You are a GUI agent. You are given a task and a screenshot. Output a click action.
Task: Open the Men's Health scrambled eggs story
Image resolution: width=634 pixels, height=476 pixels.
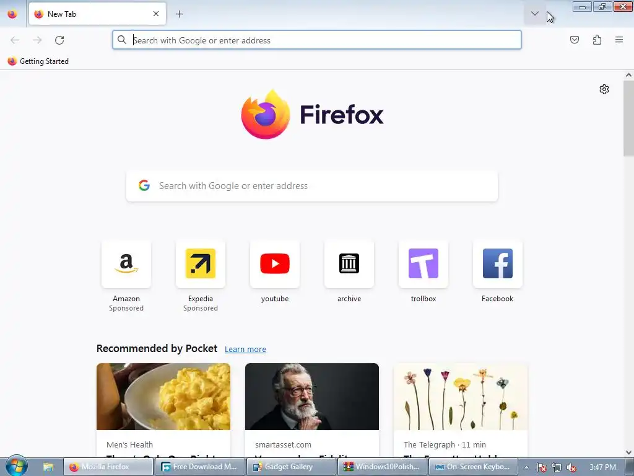click(163, 397)
